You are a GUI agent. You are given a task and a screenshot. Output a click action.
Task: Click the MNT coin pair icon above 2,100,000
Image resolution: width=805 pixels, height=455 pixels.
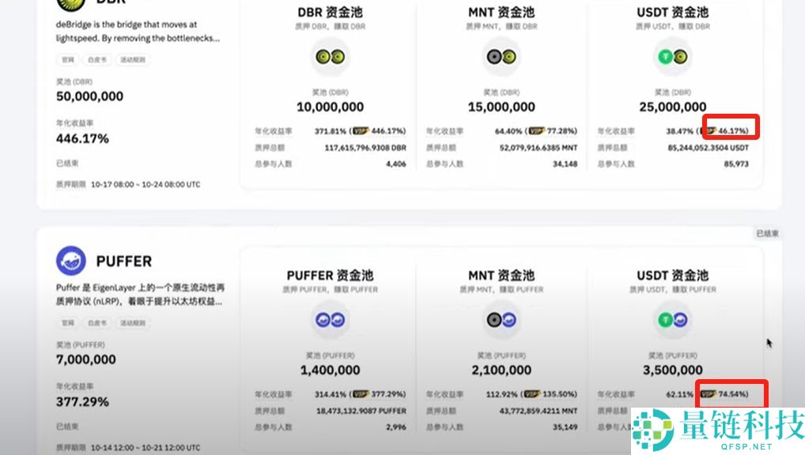[x=501, y=320]
